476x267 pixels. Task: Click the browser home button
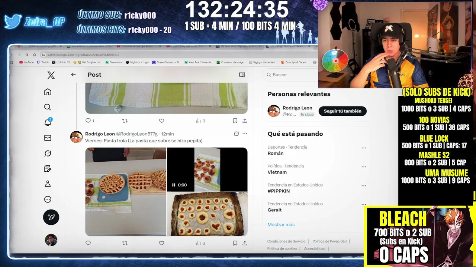pos(34,55)
